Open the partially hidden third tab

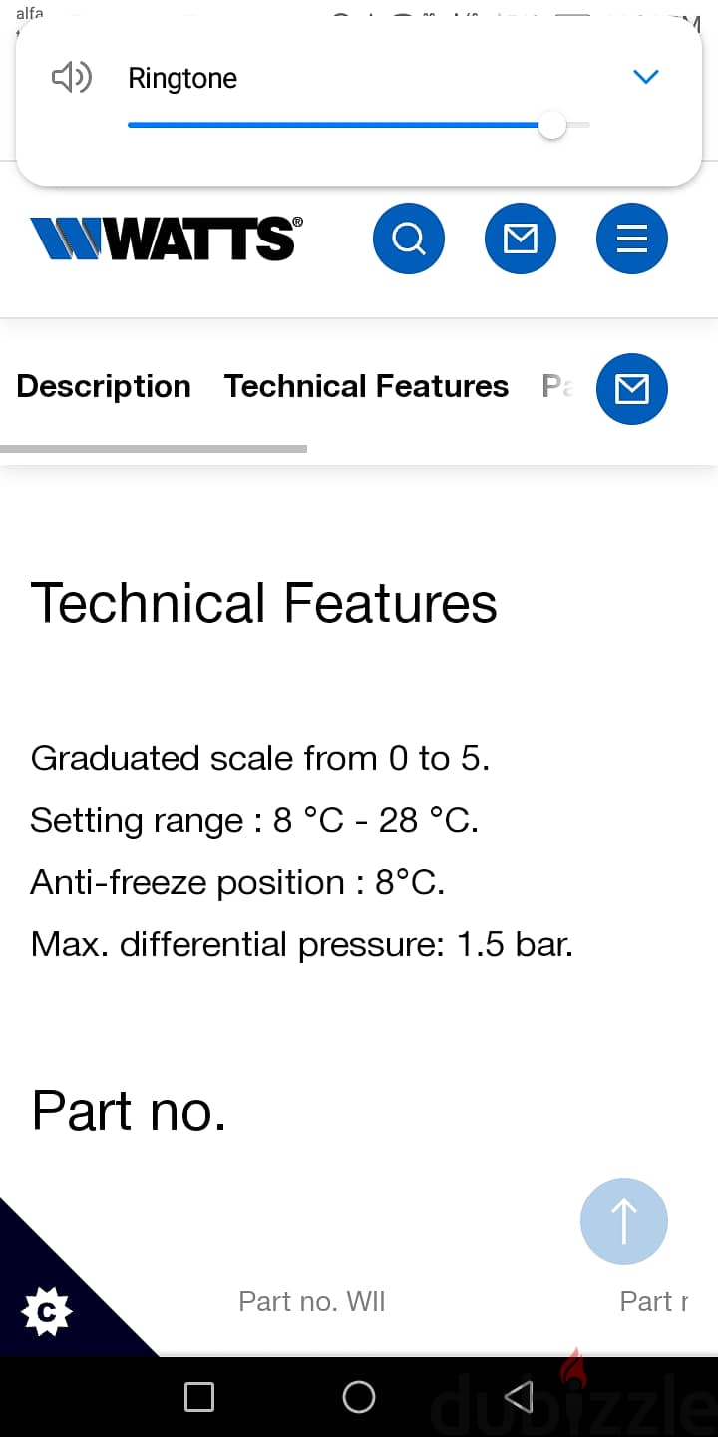[557, 386]
